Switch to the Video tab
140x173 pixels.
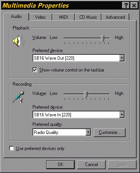pos(40,17)
